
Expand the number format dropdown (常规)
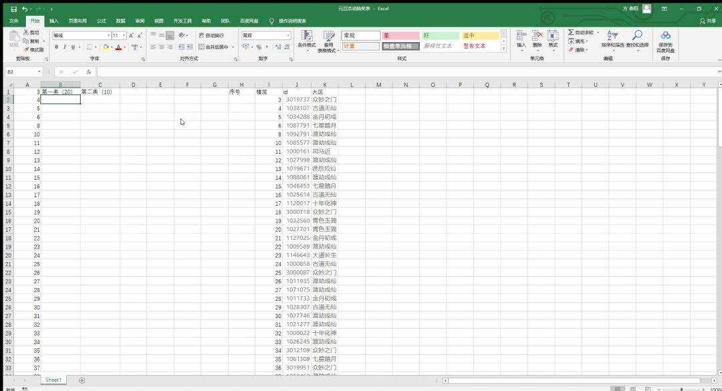(288, 35)
